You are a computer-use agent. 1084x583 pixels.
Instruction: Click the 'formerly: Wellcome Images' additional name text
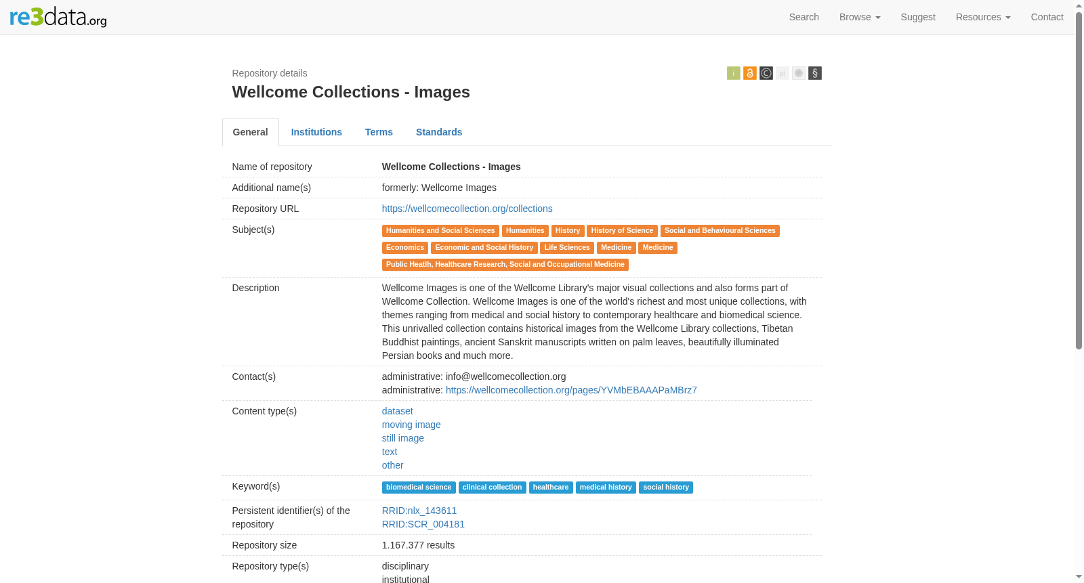[x=439, y=188]
